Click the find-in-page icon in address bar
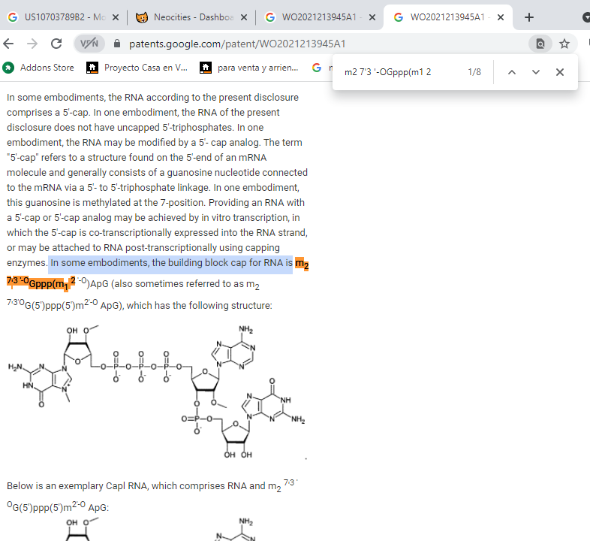The width and height of the screenshot is (590, 541). click(x=540, y=44)
